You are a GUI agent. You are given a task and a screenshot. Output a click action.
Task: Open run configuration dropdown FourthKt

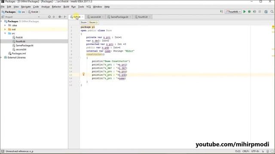(233, 12)
